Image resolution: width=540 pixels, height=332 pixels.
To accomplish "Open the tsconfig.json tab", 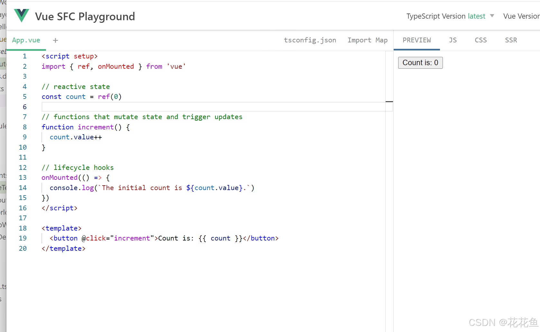I will point(310,40).
